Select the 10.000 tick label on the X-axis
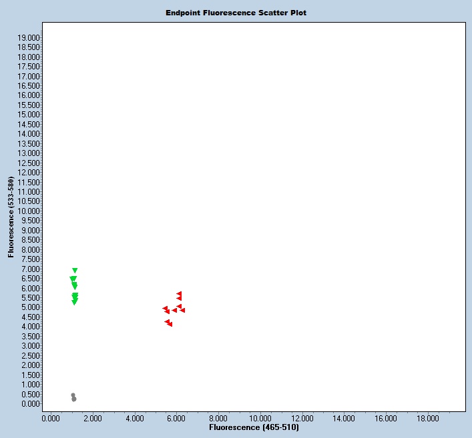This screenshot has width=472, height=438. (260, 418)
